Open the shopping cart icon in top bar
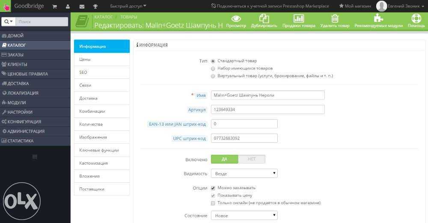The width and height of the screenshot is (428, 223). (x=55, y=6)
